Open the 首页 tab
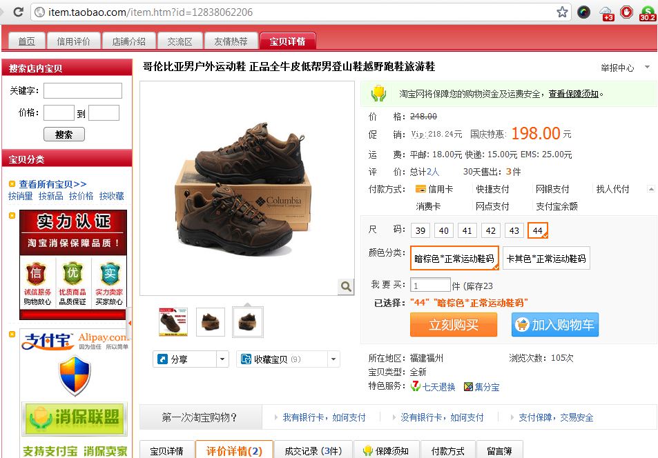Screen dimensions: 658x458 pos(26,41)
